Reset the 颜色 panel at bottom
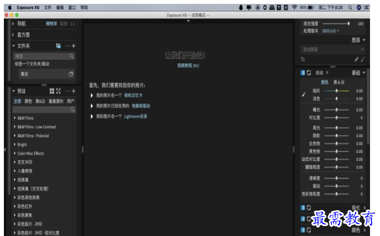 pyautogui.click(x=309, y=230)
